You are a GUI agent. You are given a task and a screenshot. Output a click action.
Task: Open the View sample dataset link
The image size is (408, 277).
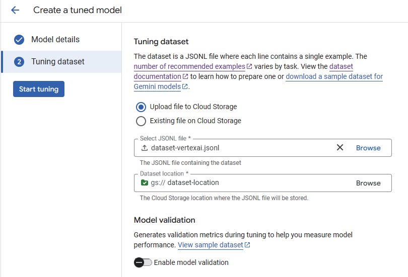(x=210, y=245)
